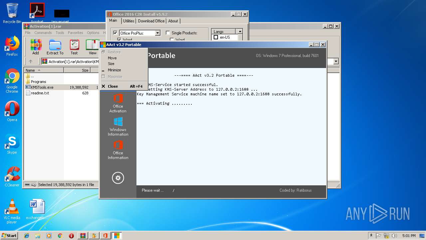426x240 pixels.
Task: Open the exchangeti Word document on desktop
Action: tap(37, 209)
